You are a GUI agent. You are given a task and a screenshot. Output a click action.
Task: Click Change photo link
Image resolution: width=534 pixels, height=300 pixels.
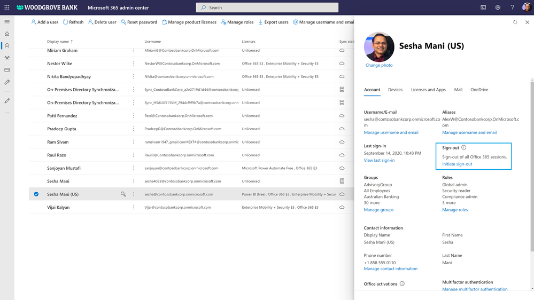coord(378,65)
